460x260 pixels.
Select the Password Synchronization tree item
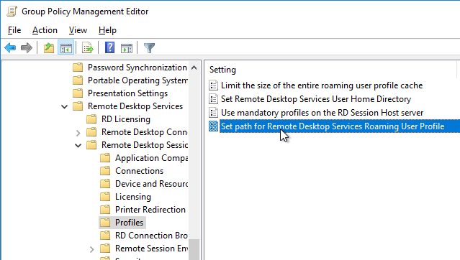click(x=137, y=68)
